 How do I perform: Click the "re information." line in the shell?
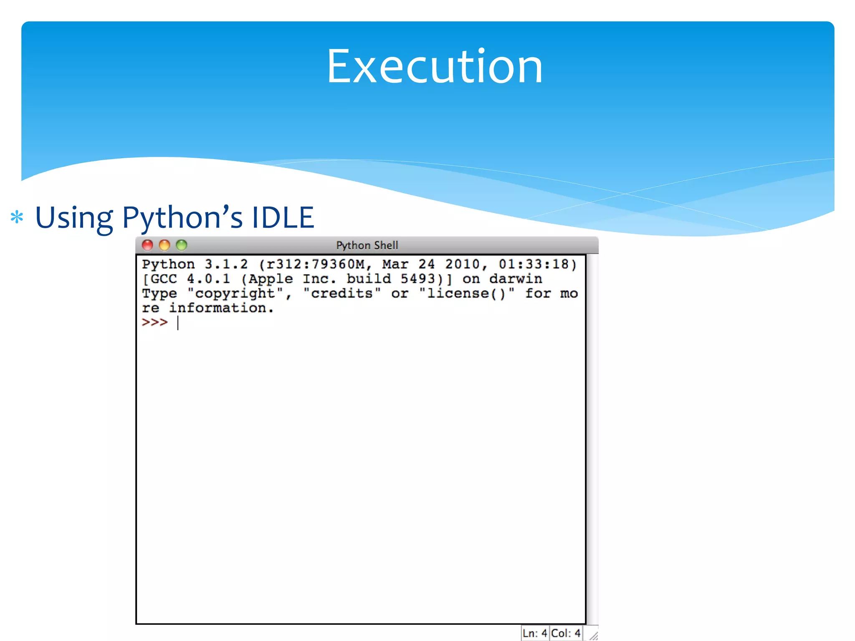207,308
